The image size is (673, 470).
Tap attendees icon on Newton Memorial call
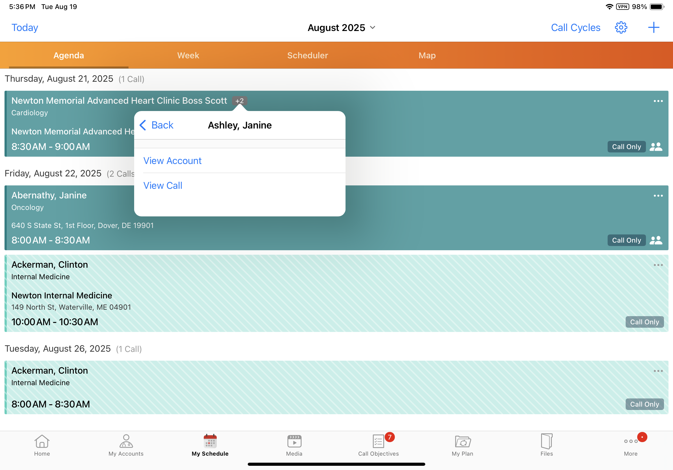656,147
